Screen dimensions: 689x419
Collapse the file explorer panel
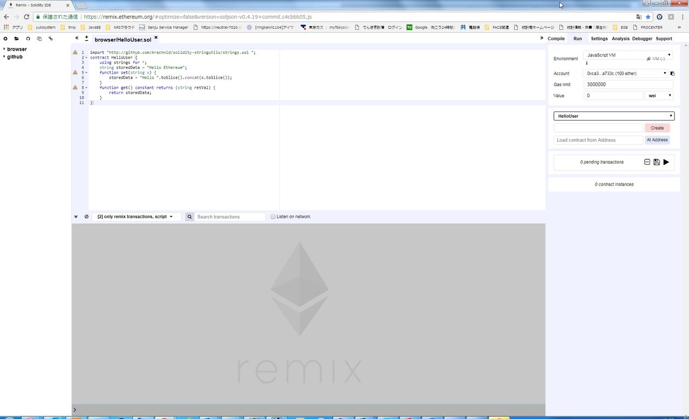(77, 38)
